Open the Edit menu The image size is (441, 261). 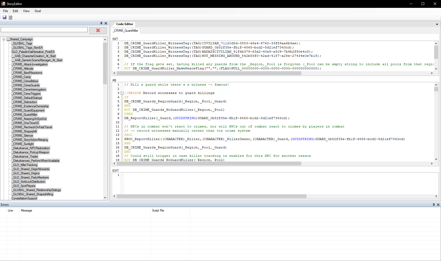15,11
